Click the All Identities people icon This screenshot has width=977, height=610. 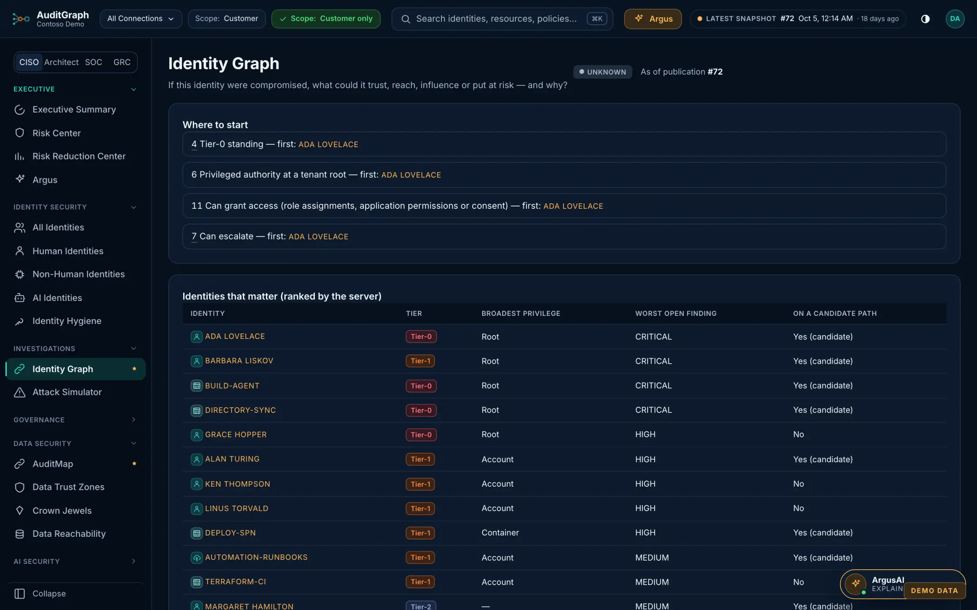pos(19,228)
